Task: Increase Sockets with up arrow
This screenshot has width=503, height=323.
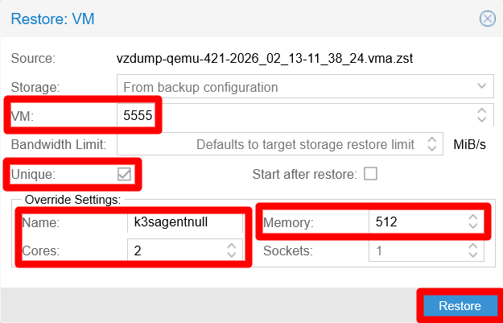Action: pyautogui.click(x=472, y=246)
